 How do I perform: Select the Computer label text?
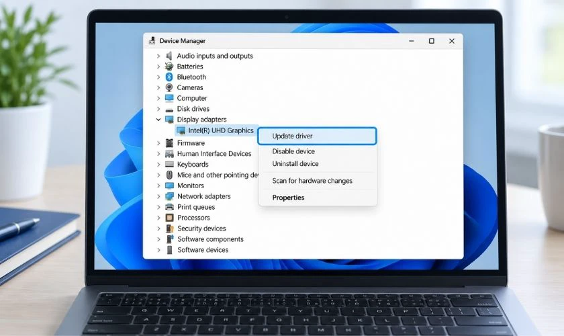pyautogui.click(x=192, y=98)
